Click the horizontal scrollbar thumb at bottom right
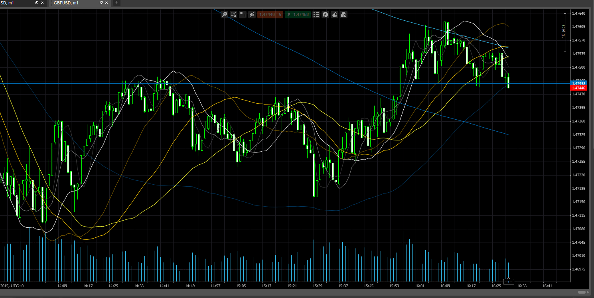 [x=582, y=292]
